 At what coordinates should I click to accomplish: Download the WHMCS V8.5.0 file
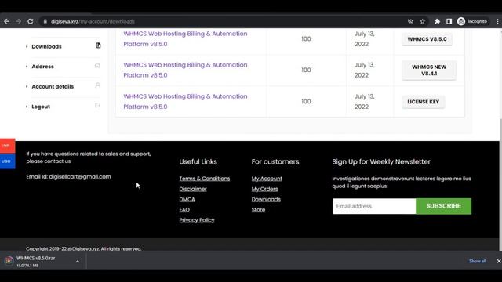coord(427,39)
